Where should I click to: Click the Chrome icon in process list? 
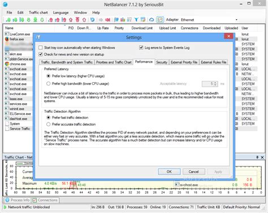point(7,64)
